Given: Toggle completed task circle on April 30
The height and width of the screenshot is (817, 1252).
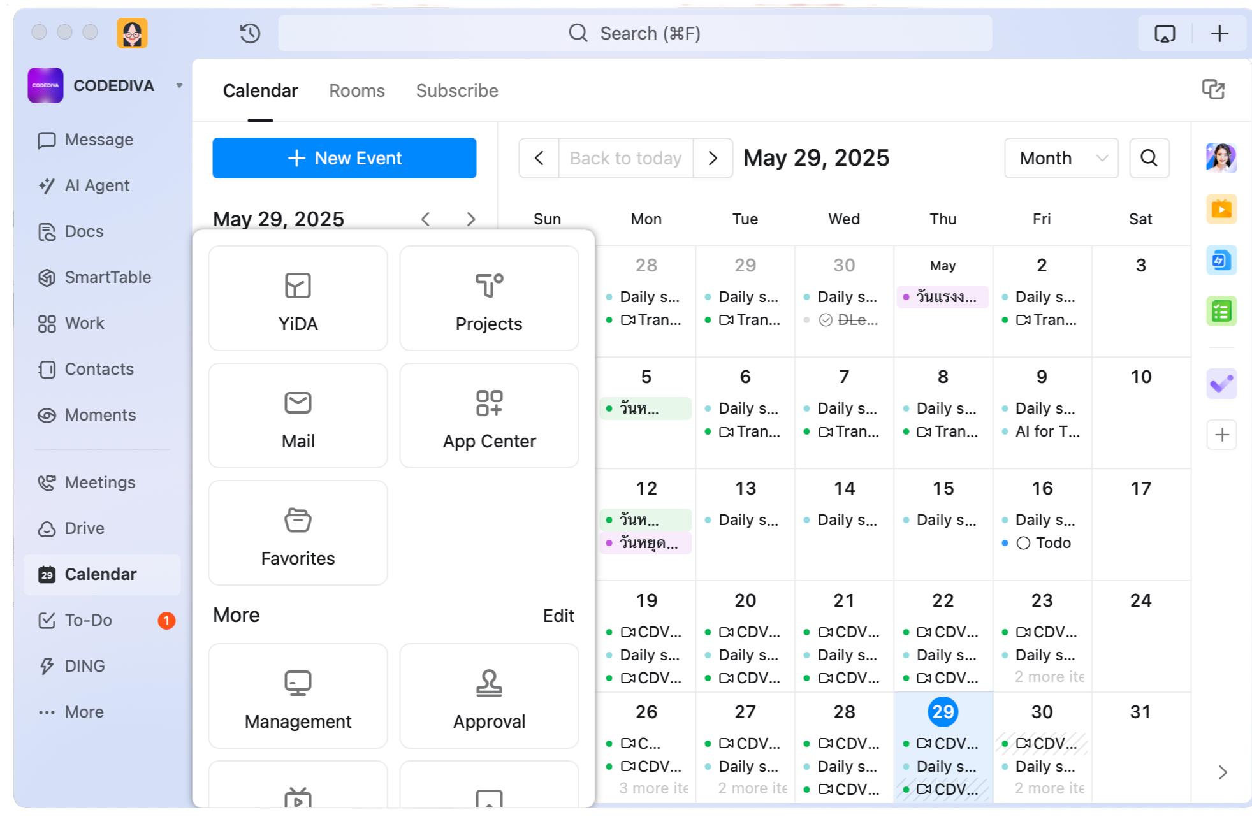Looking at the screenshot, I should [x=826, y=320].
